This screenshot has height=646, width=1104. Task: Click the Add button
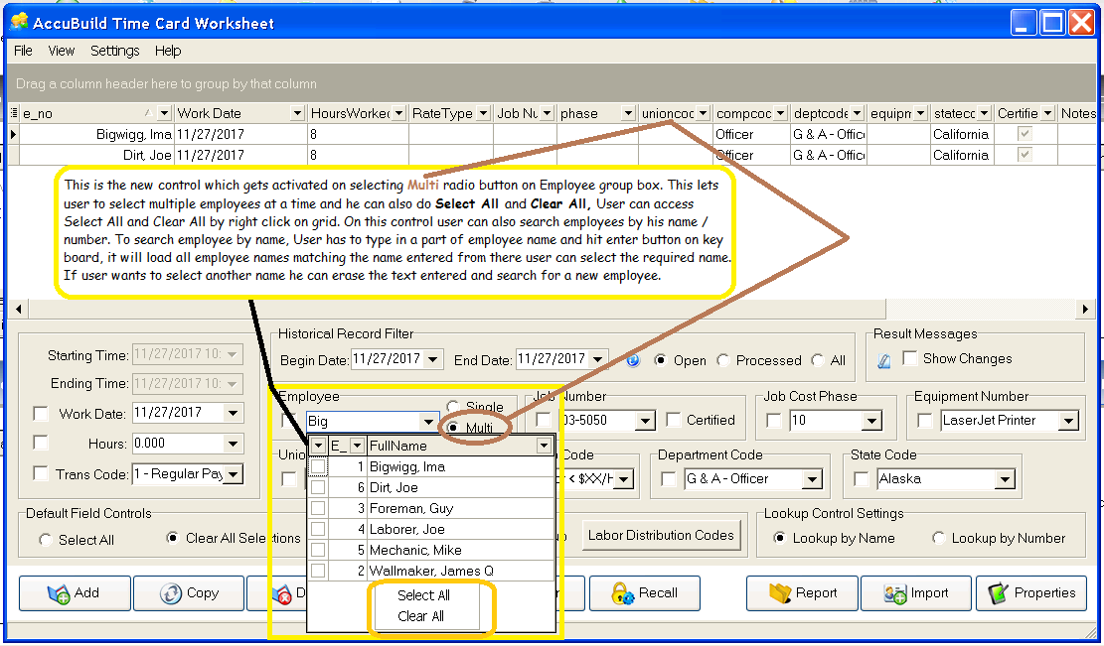click(x=75, y=593)
